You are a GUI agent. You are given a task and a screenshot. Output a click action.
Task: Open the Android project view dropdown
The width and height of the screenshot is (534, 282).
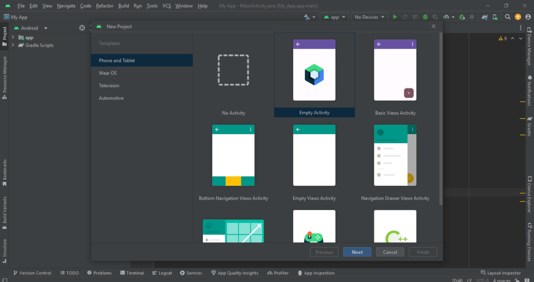(33, 28)
